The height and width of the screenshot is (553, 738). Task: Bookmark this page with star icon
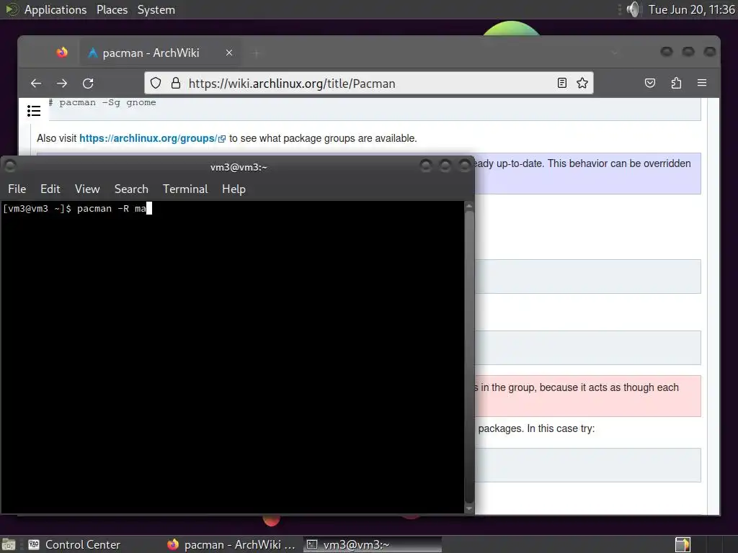pyautogui.click(x=582, y=84)
